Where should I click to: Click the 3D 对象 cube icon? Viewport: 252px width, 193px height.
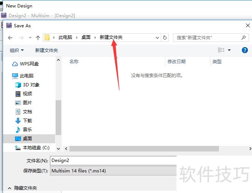[18, 85]
